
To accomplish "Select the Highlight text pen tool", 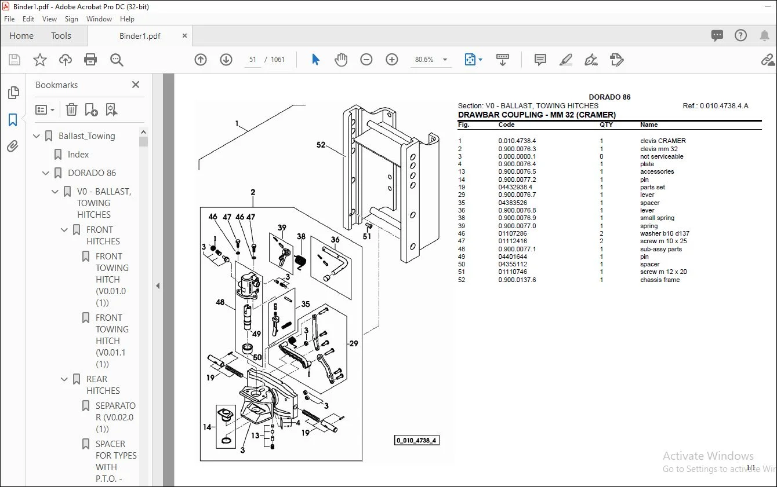I will [x=566, y=60].
